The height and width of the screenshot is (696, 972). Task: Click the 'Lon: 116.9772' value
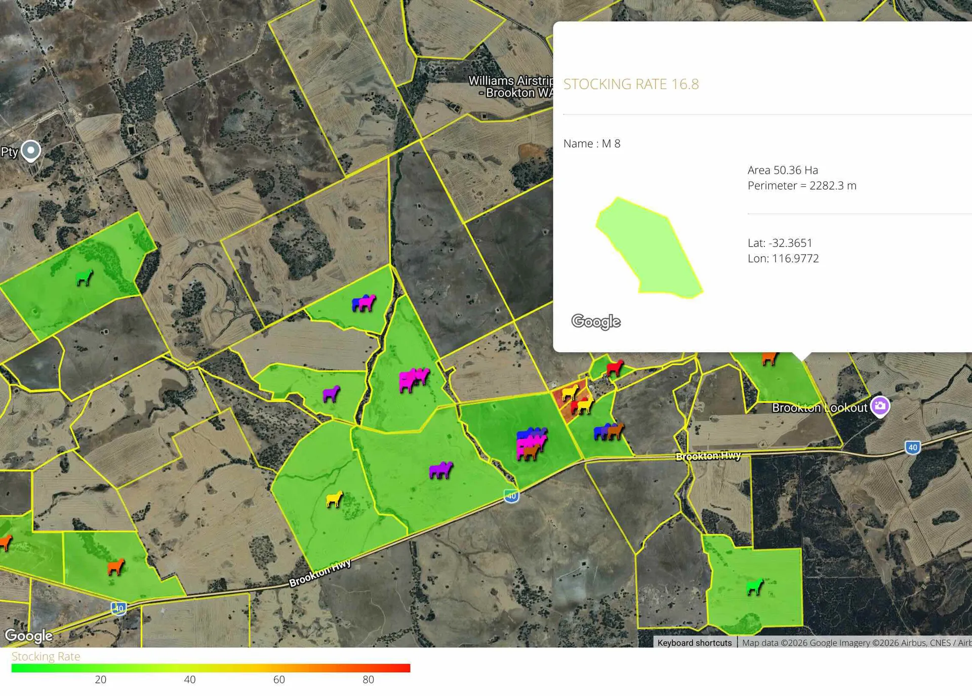pos(783,258)
